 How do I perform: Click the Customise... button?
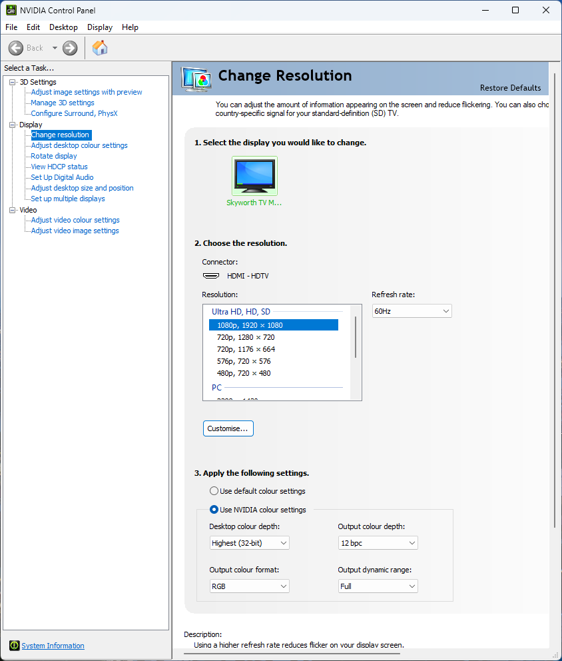[x=228, y=428]
